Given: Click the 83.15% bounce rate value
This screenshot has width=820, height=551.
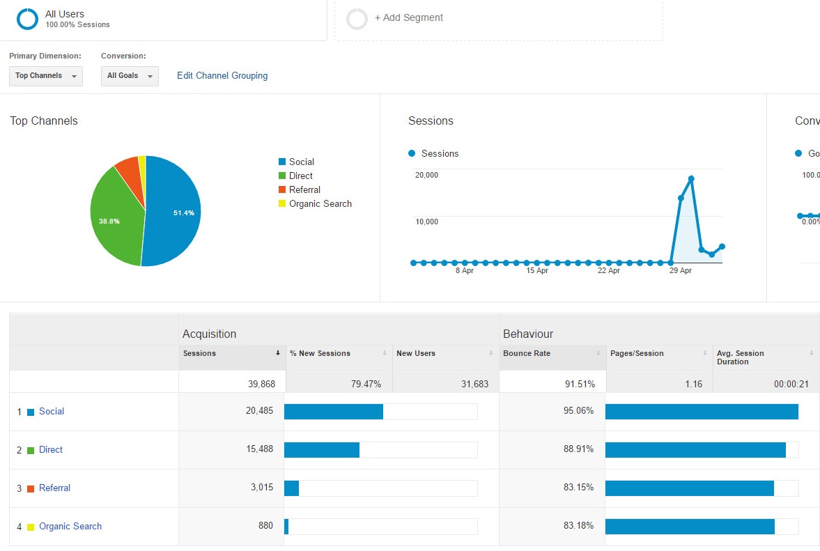Looking at the screenshot, I should [578, 487].
